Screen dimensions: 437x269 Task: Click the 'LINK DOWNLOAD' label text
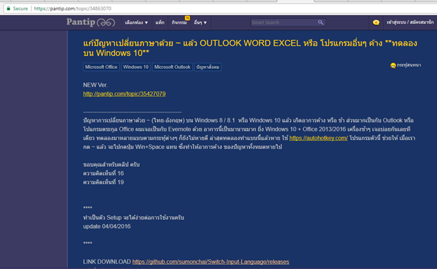click(107, 262)
